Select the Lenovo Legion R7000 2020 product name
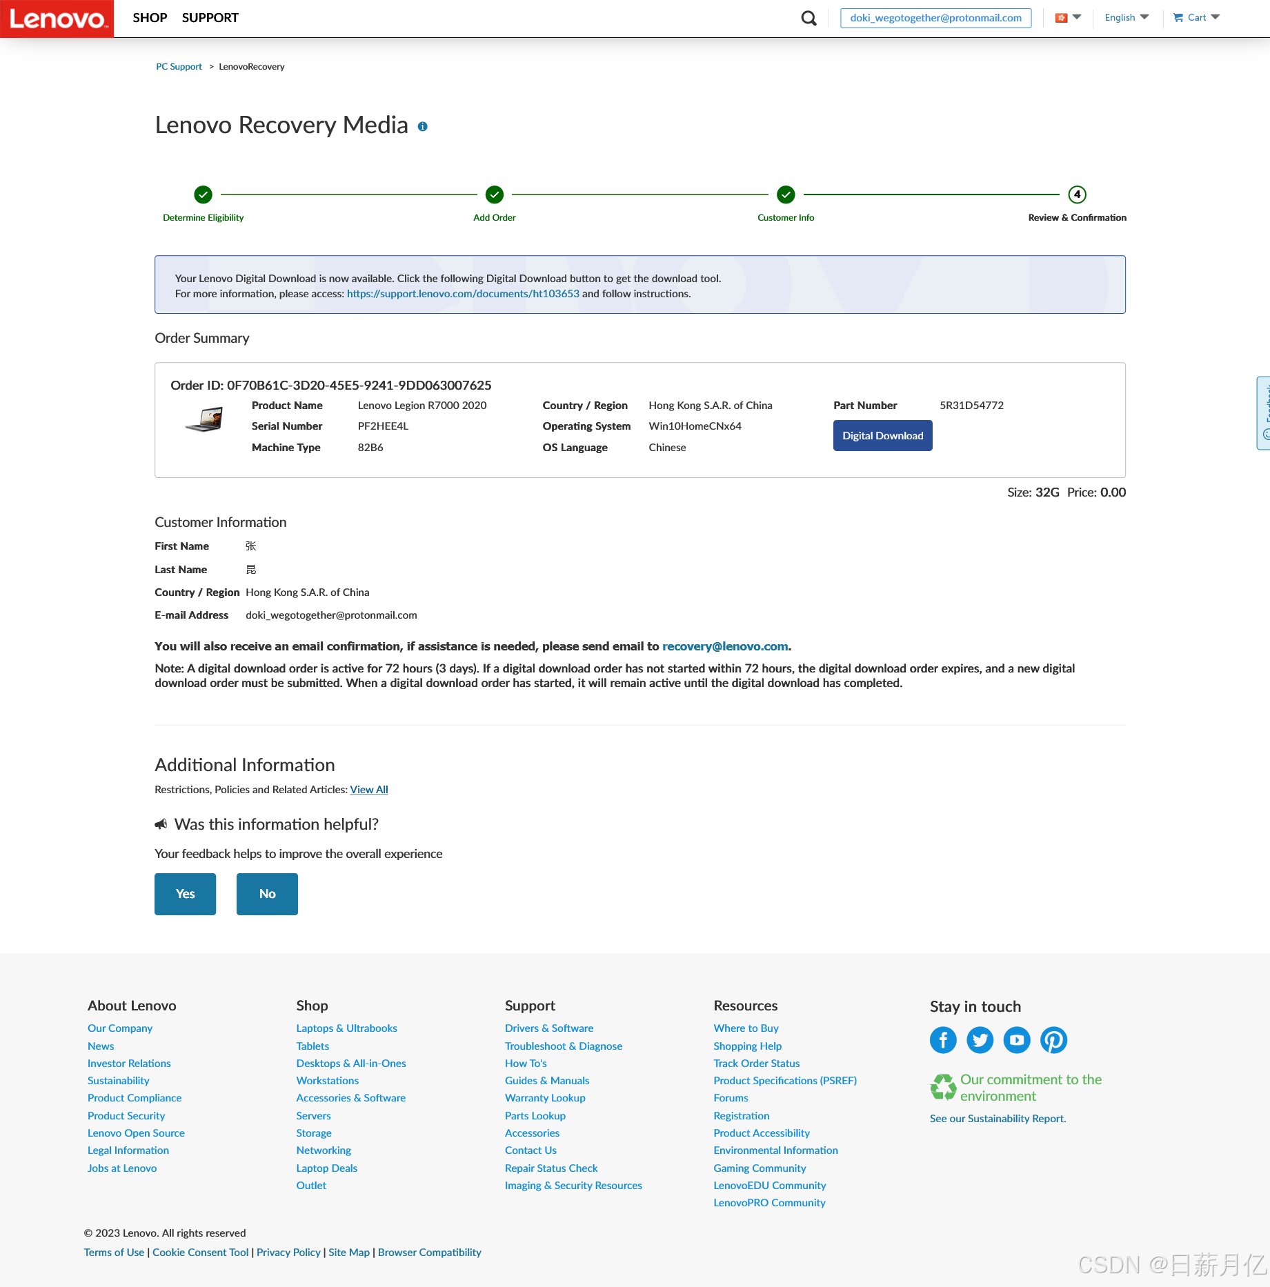 coord(422,406)
